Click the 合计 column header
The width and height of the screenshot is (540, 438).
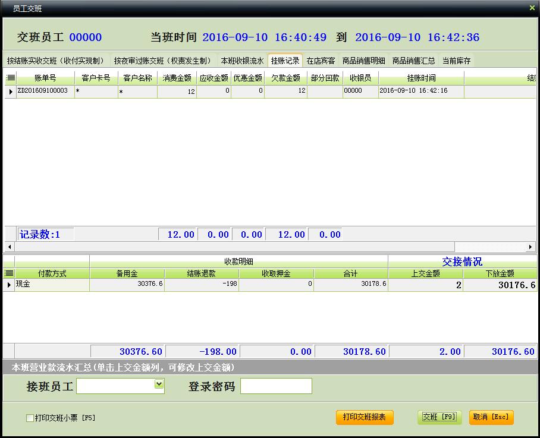coord(351,273)
